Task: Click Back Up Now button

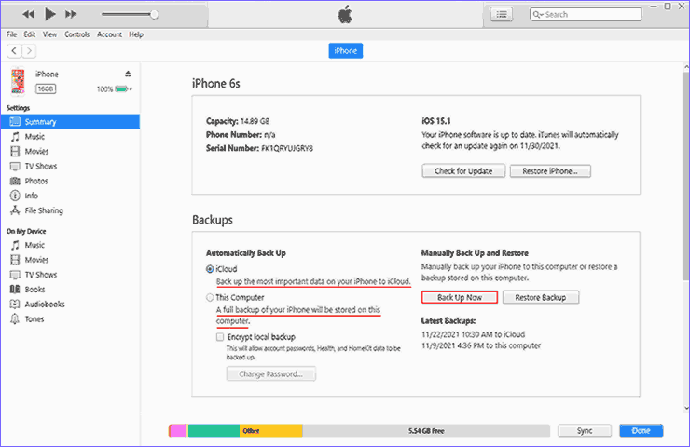Action: [460, 298]
